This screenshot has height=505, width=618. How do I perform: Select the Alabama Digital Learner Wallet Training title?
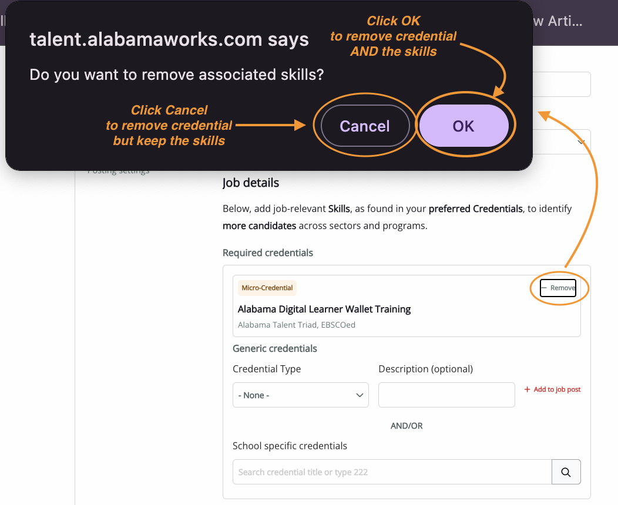click(324, 309)
